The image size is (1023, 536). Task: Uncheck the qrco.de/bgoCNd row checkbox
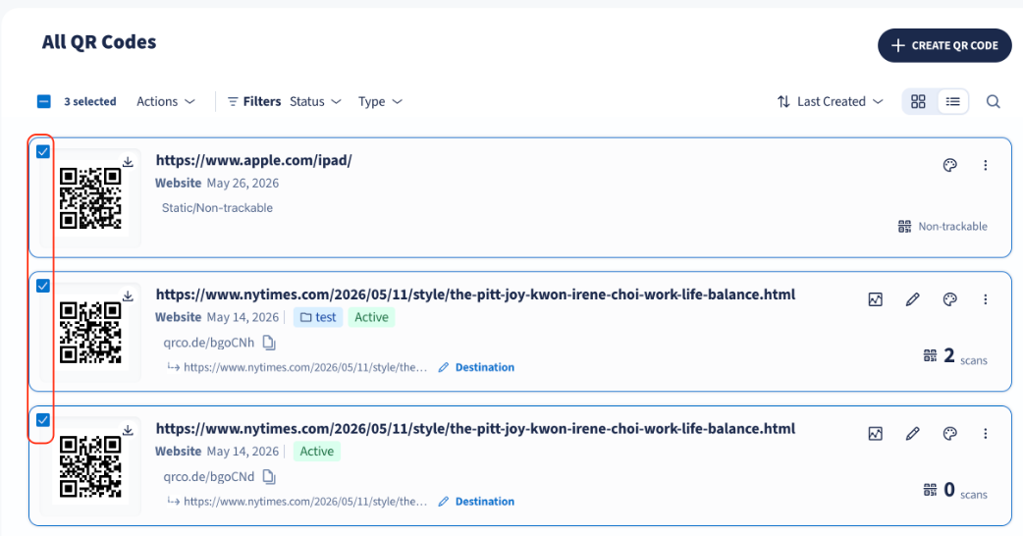[43, 420]
